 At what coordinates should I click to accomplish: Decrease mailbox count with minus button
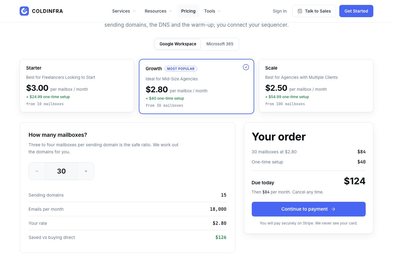[37, 171]
